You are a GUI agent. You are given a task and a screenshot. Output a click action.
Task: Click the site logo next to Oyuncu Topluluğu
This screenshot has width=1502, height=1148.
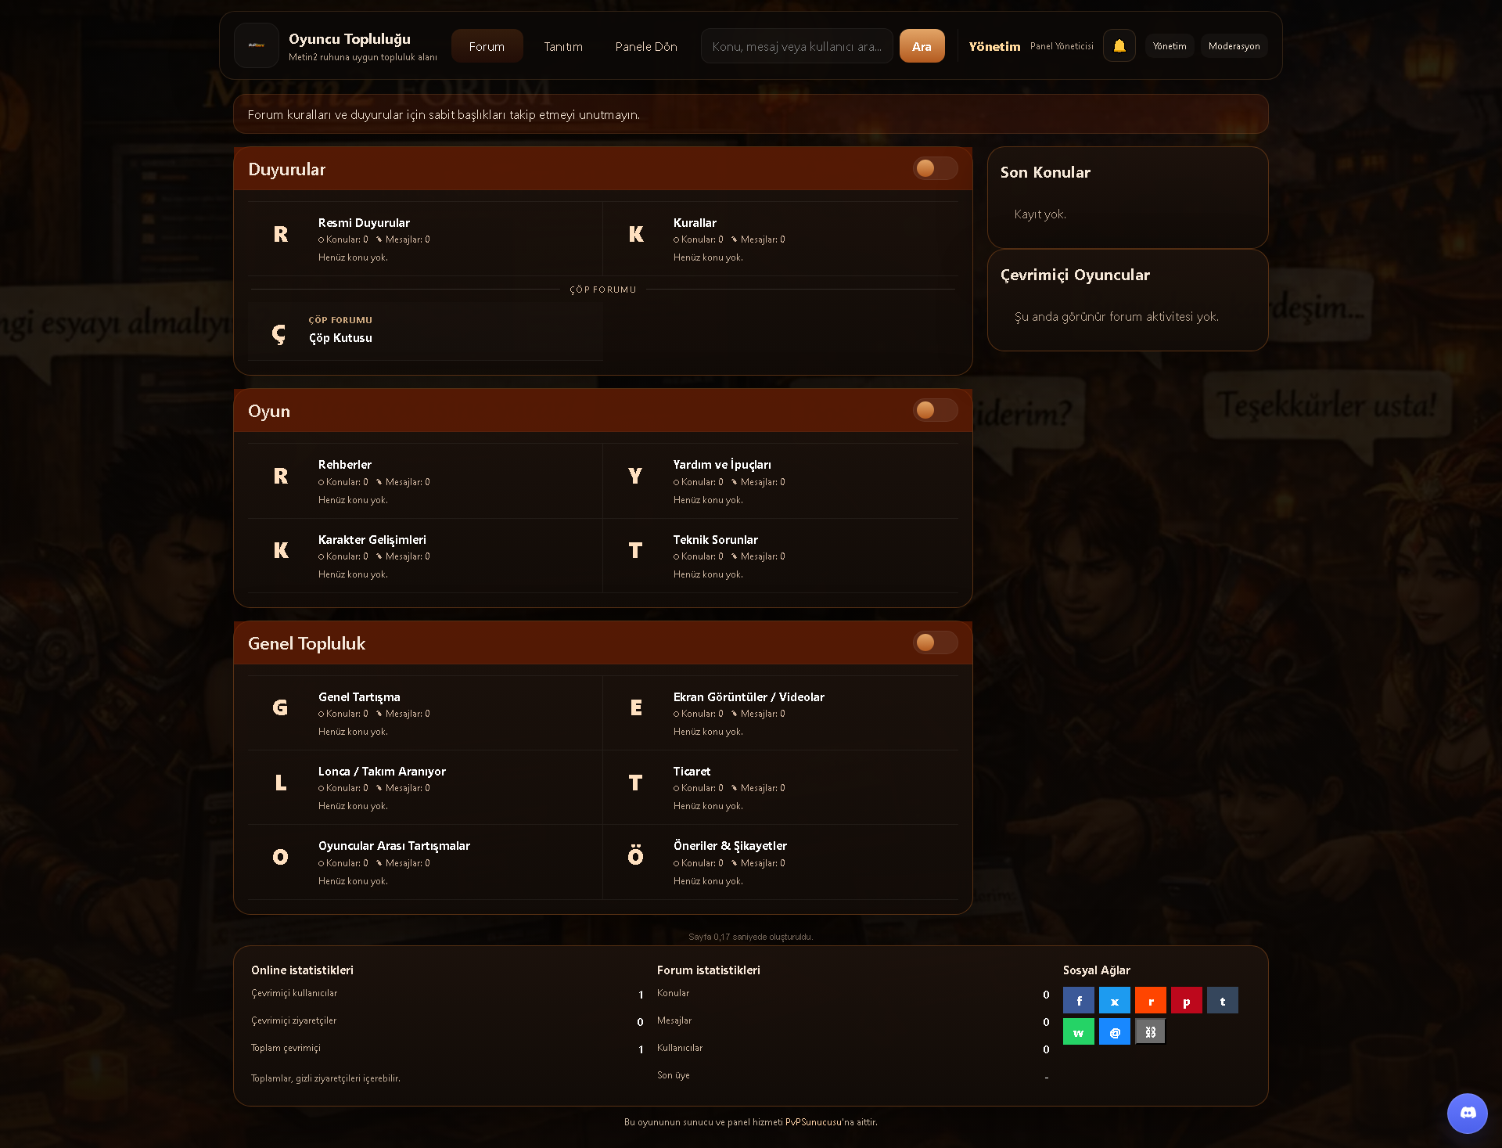click(257, 45)
